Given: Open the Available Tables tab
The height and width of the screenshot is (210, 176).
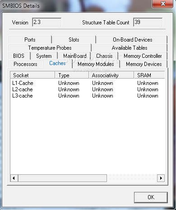Looking at the screenshot, I should [x=130, y=48].
